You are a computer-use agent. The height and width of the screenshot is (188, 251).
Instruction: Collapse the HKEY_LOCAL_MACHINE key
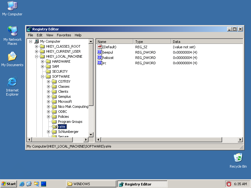click(x=36, y=56)
